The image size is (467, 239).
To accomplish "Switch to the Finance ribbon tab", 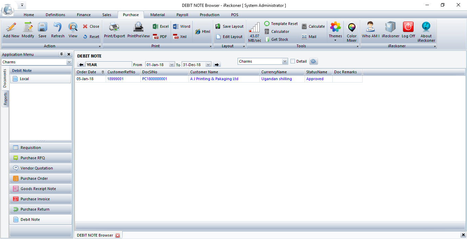I will [84, 15].
